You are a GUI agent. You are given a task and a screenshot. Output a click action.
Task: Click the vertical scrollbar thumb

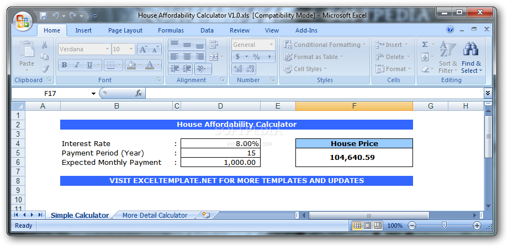[488, 137]
